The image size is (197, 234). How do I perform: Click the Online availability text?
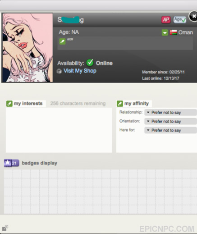click(104, 63)
